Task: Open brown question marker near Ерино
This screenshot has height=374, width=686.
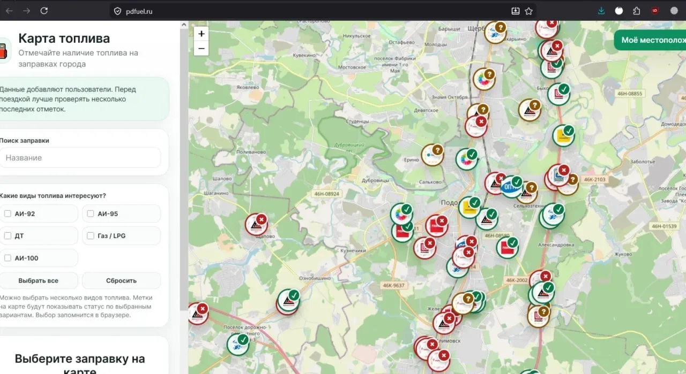Action: [432, 155]
